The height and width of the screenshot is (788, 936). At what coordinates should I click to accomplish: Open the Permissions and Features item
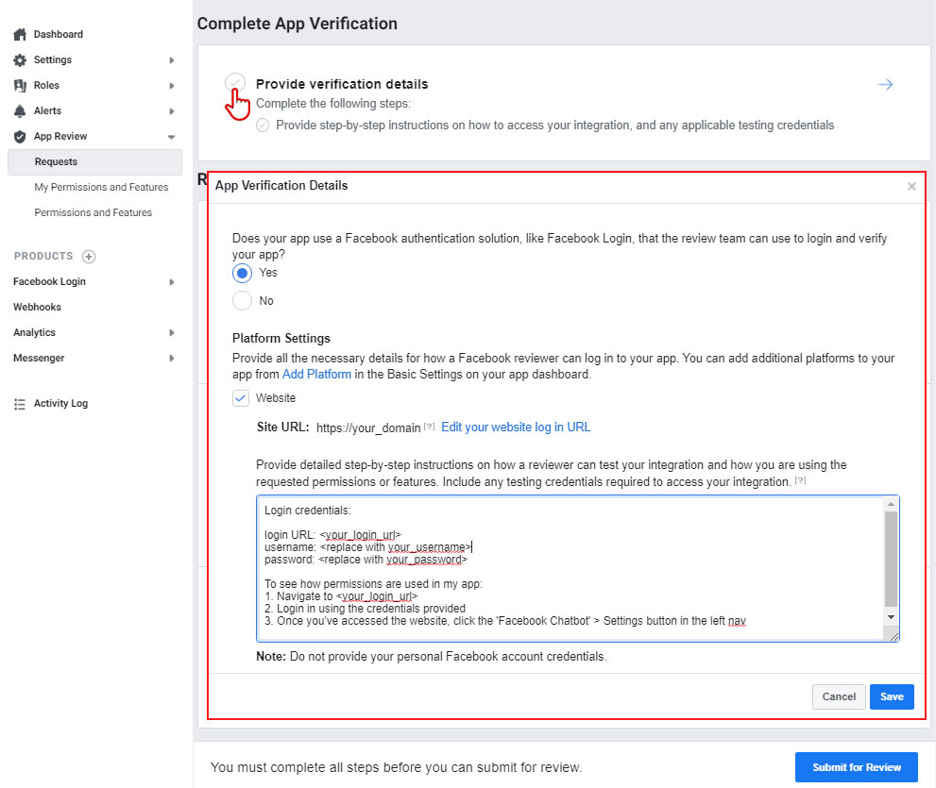tap(93, 213)
